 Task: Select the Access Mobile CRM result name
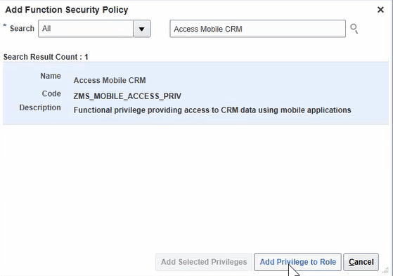(110, 80)
